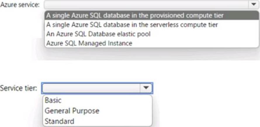
Task: Click inside the Service tier combo box
Action: (97, 88)
